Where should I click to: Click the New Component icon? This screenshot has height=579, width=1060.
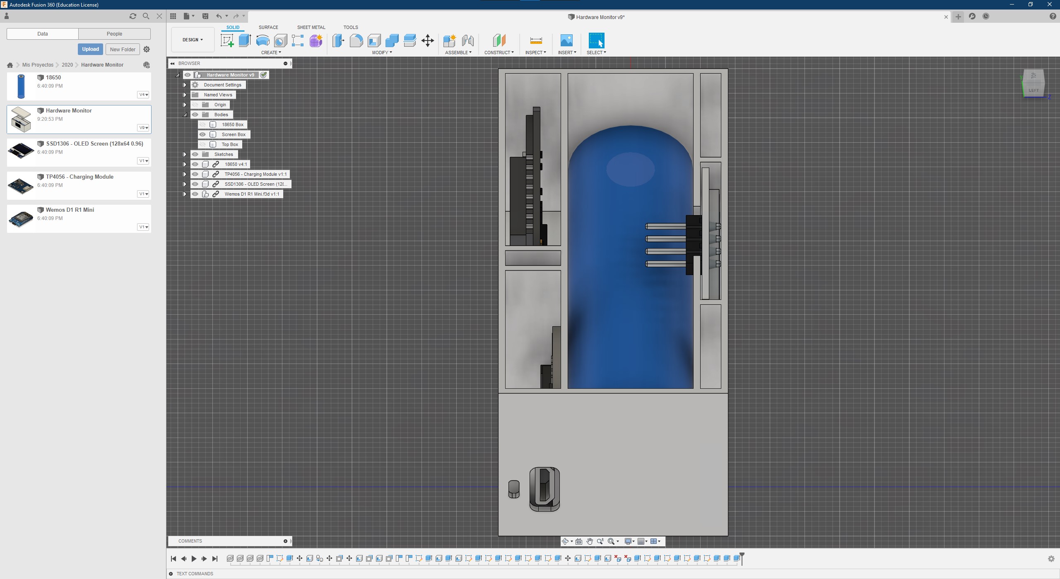pyautogui.click(x=449, y=41)
